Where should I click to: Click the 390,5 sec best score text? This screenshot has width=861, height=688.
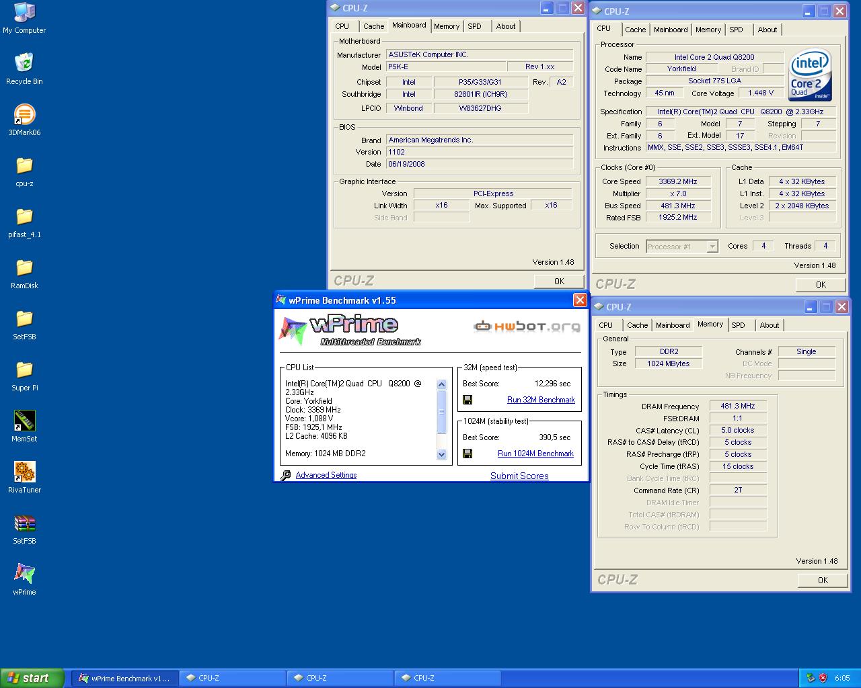pyautogui.click(x=554, y=437)
